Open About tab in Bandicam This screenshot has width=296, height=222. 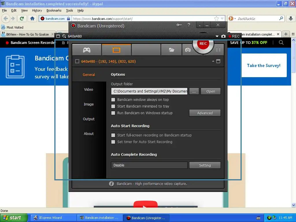point(89,134)
